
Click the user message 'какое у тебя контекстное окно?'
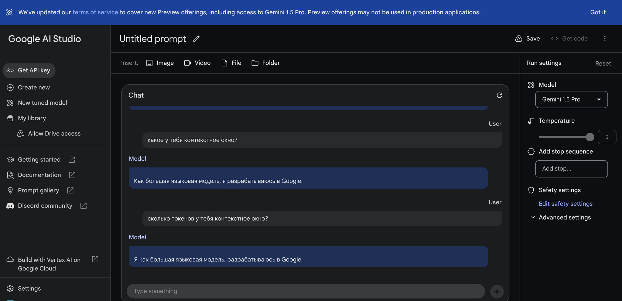(322, 140)
